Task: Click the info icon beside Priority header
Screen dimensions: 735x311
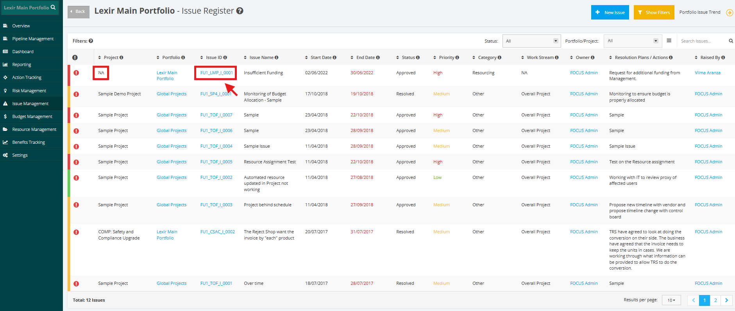Action: coord(457,57)
